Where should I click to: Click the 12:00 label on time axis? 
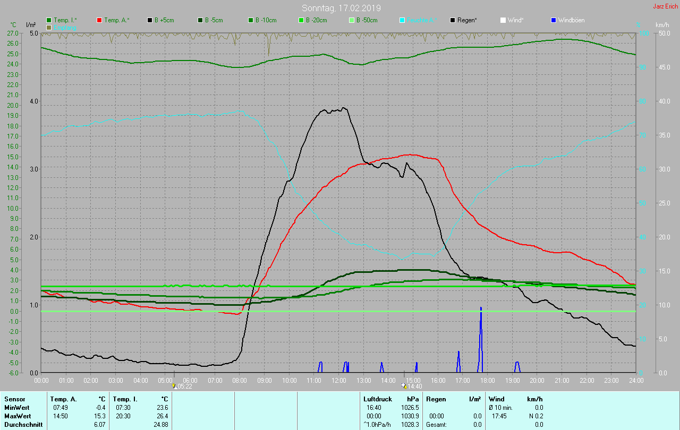click(x=339, y=381)
